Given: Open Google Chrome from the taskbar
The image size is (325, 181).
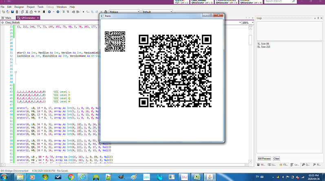Looking at the screenshot, I should tap(71, 177).
